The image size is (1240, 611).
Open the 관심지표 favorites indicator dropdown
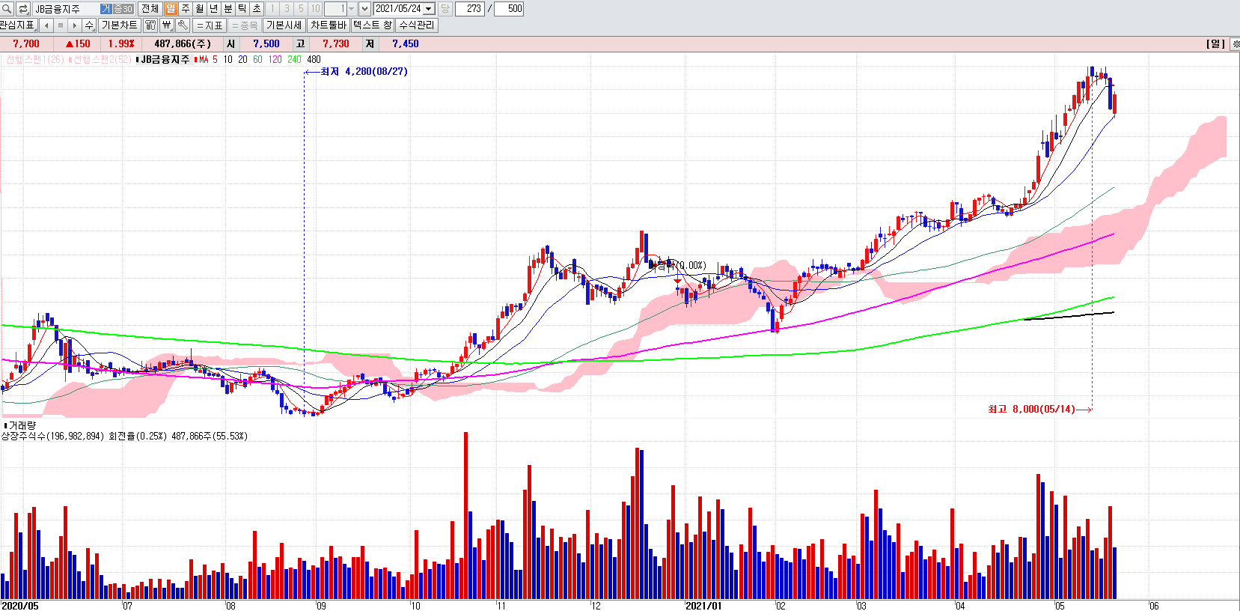click(x=18, y=25)
